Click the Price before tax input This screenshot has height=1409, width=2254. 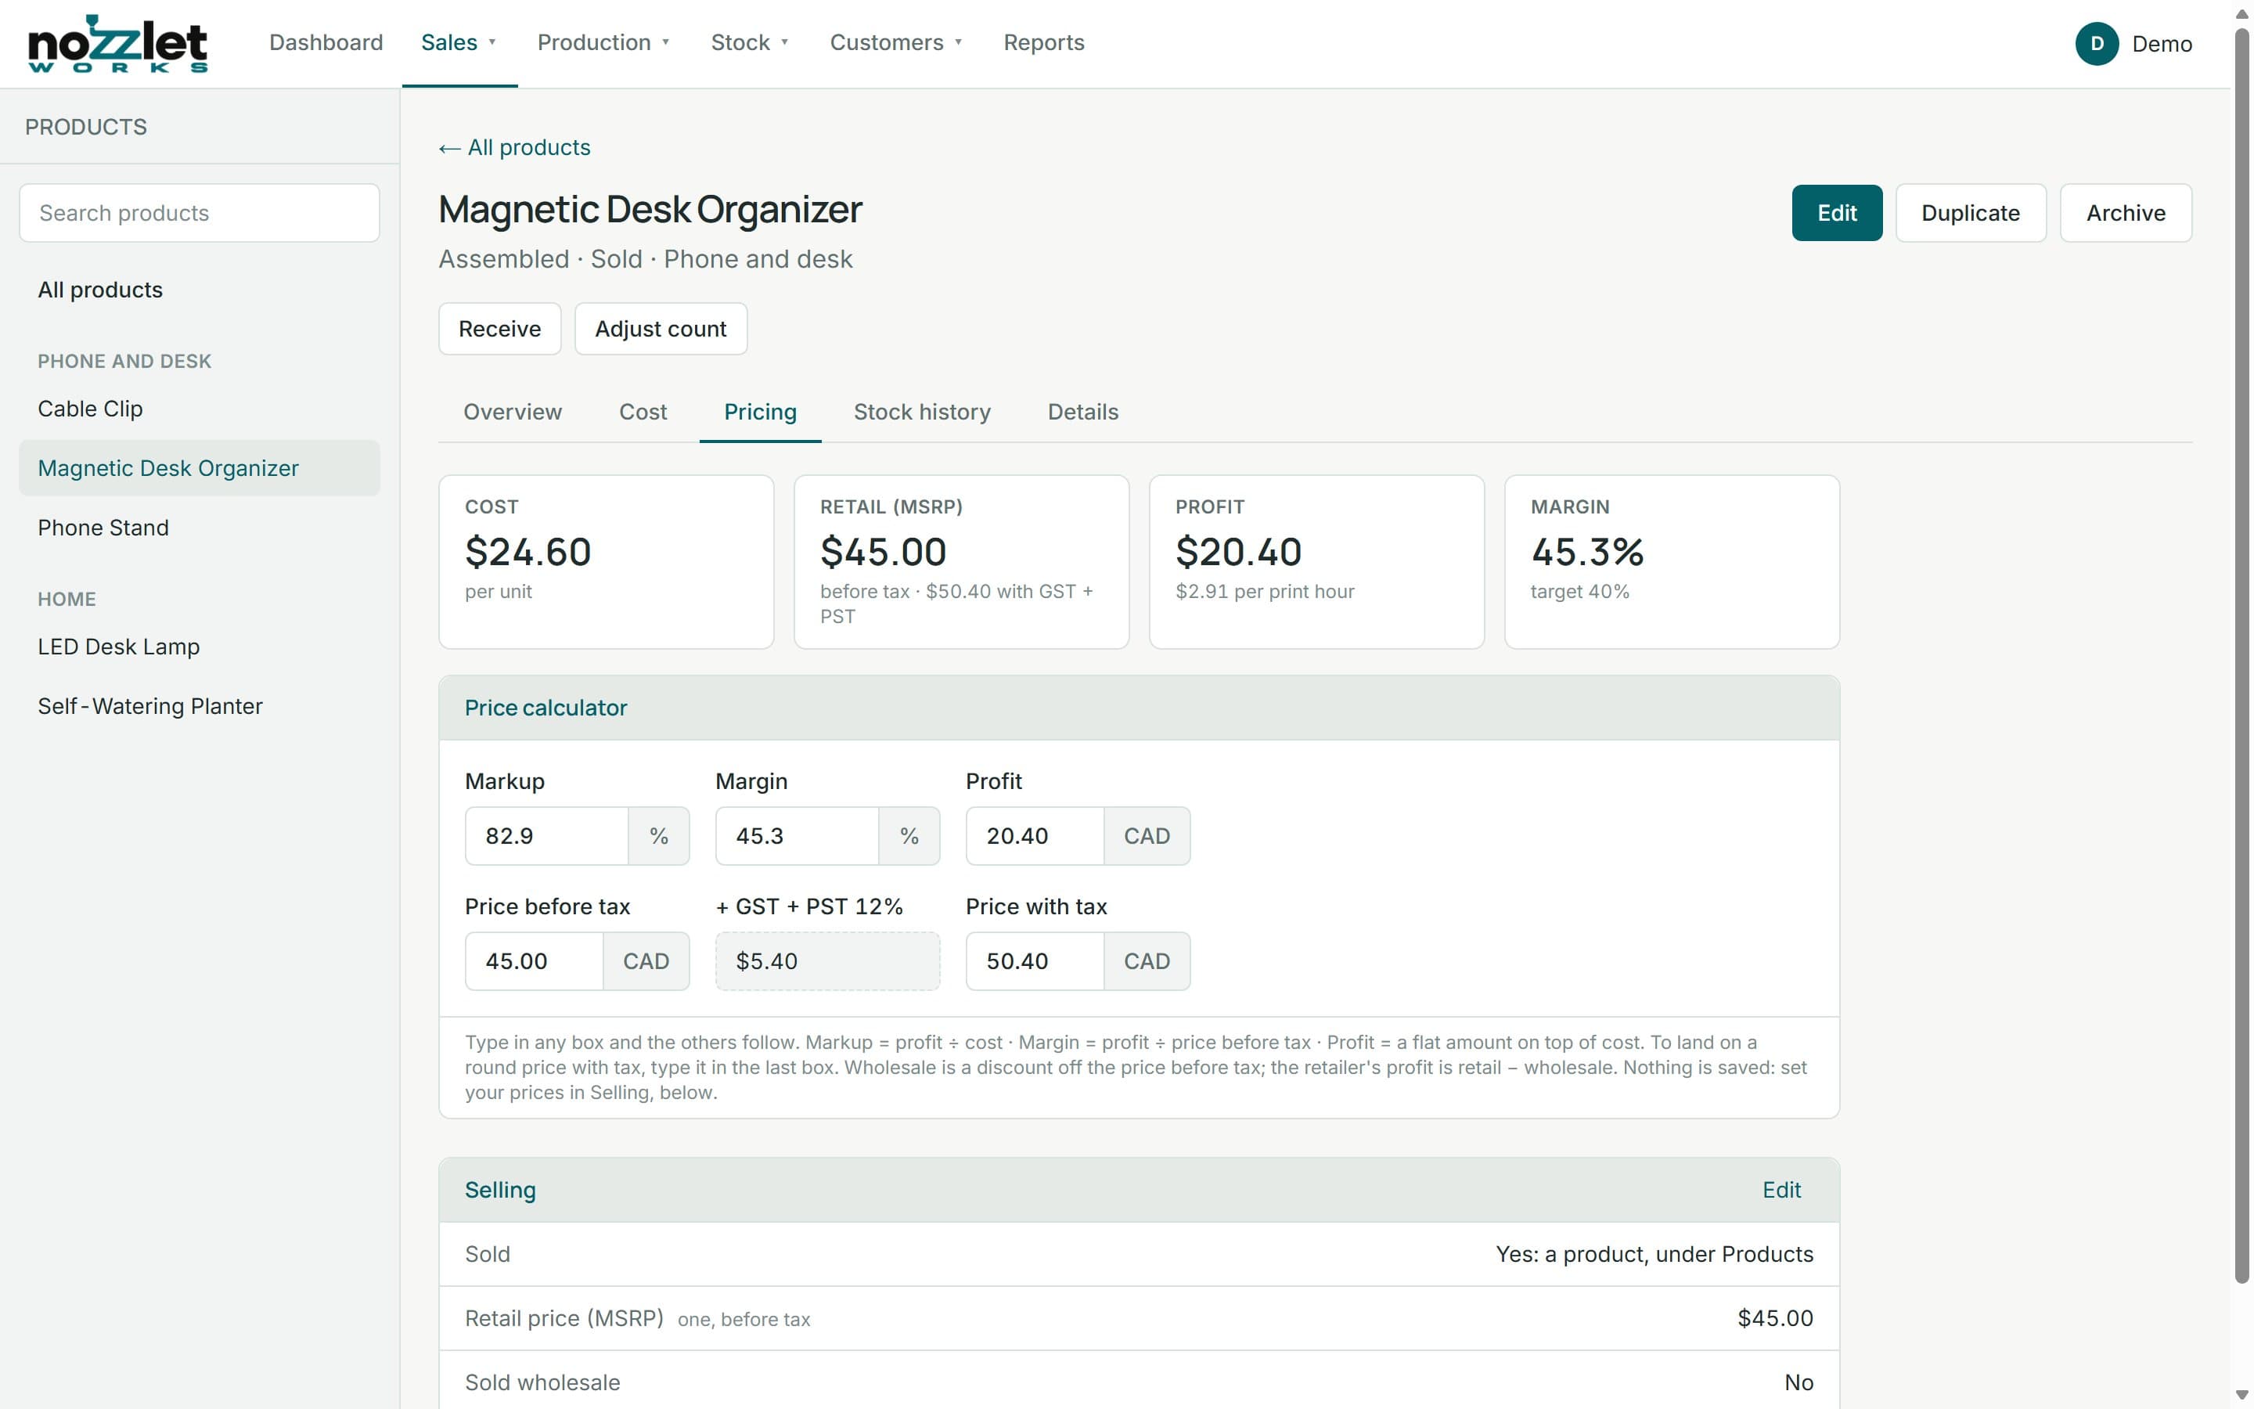(535, 960)
